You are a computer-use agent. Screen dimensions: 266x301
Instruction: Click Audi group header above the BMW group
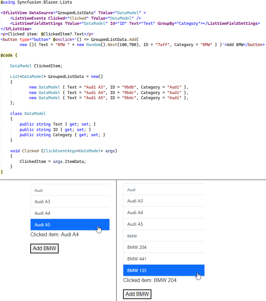(164, 190)
